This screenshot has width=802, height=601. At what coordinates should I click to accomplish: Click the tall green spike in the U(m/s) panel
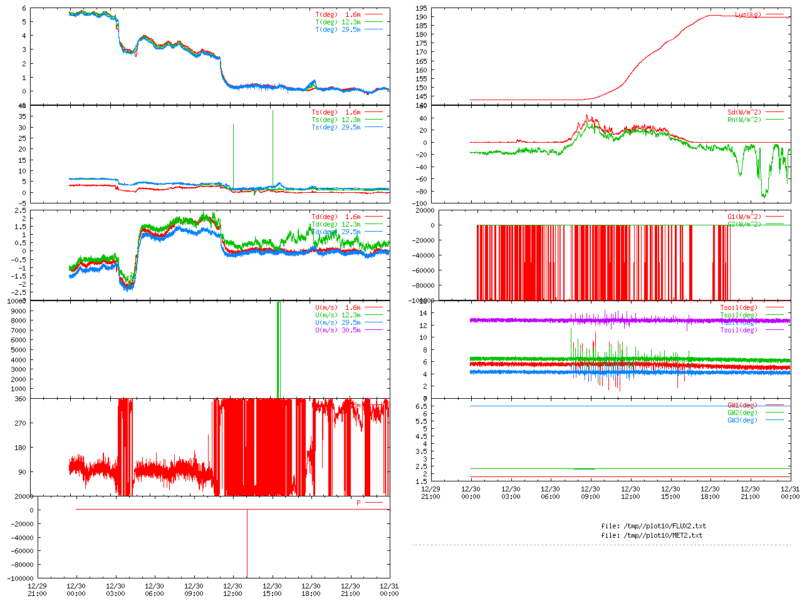[x=278, y=349]
